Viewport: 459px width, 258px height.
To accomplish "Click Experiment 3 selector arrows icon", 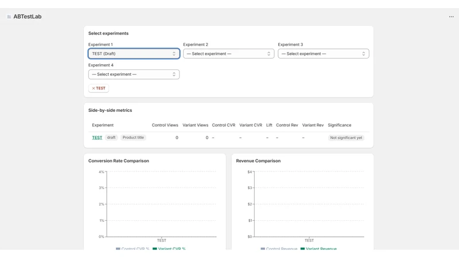I will coord(364,53).
